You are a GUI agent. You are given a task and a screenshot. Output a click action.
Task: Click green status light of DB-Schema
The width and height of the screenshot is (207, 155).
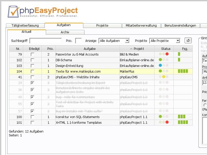[160, 60]
